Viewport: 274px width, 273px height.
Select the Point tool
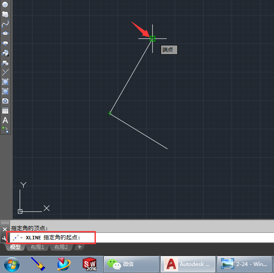[5, 72]
